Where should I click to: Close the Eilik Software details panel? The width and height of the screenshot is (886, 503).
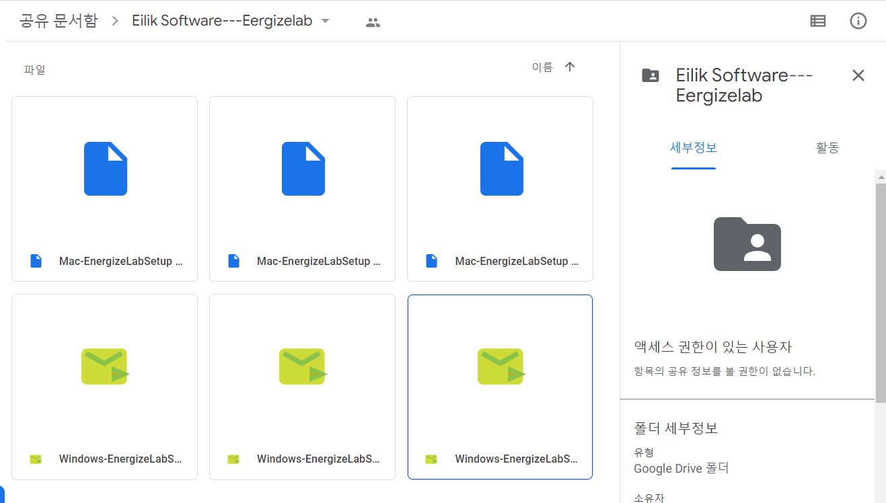click(858, 75)
